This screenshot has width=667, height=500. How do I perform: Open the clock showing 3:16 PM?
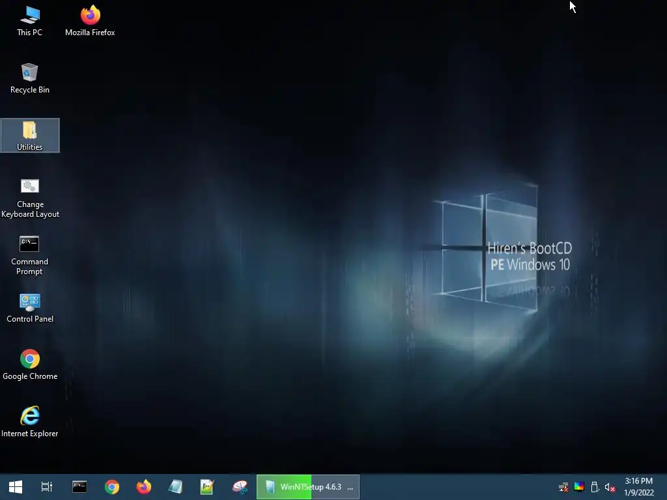pos(638,487)
